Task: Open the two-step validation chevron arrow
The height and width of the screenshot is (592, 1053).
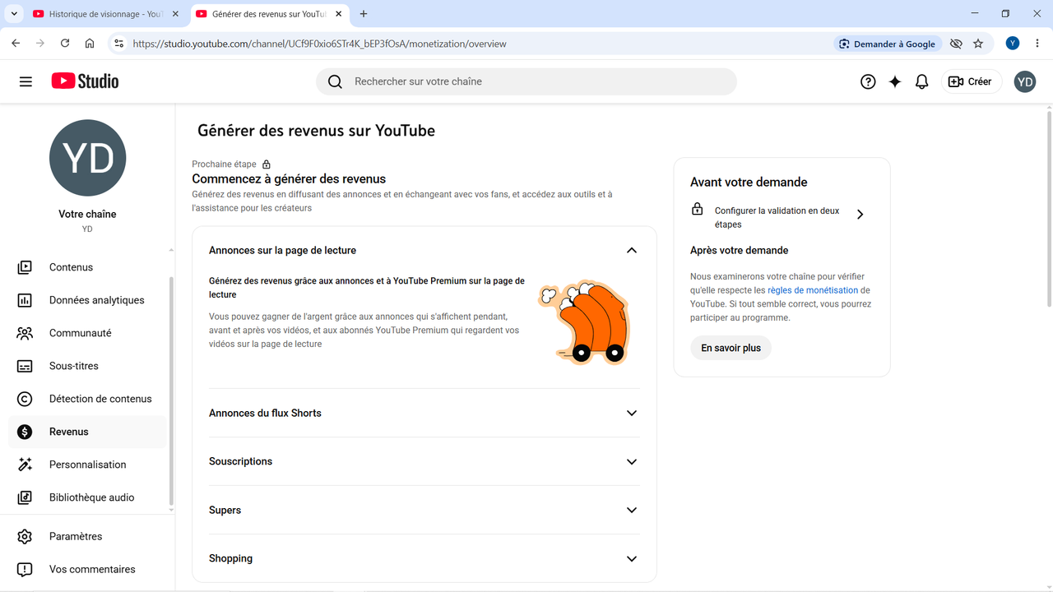Action: pyautogui.click(x=860, y=215)
